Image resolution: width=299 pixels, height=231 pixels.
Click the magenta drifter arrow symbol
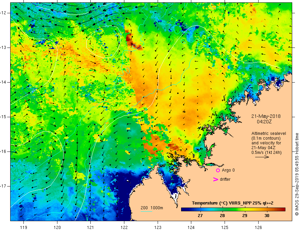coord(215,179)
